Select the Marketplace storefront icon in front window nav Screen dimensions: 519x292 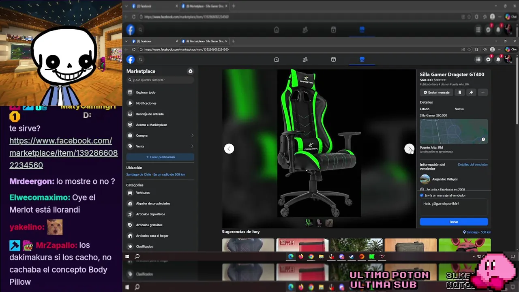pyautogui.click(x=362, y=60)
